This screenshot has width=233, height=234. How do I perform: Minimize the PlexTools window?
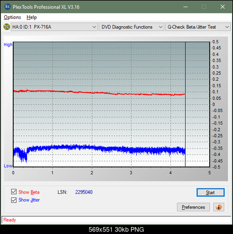pyautogui.click(x=185, y=7)
